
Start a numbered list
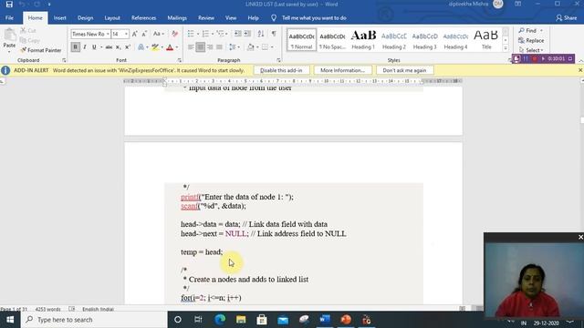click(x=205, y=34)
